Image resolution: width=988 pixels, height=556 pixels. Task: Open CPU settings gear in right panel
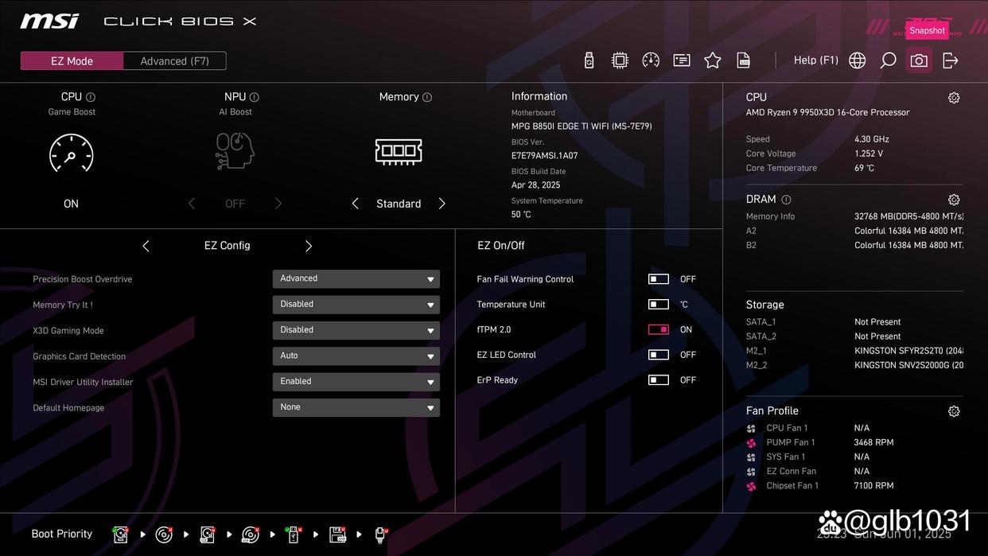click(954, 98)
